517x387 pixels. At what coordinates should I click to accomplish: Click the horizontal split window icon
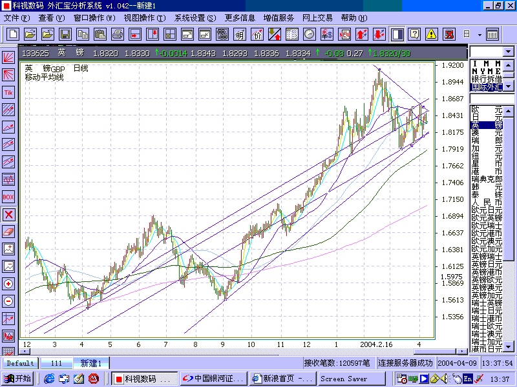pos(135,34)
